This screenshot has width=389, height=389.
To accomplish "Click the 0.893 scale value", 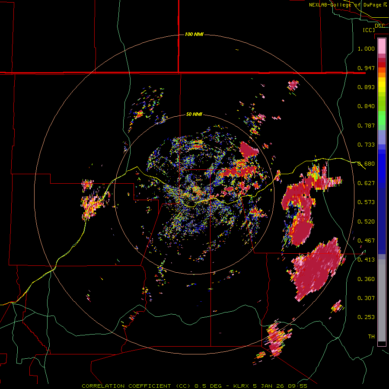I will pyautogui.click(x=366, y=87).
